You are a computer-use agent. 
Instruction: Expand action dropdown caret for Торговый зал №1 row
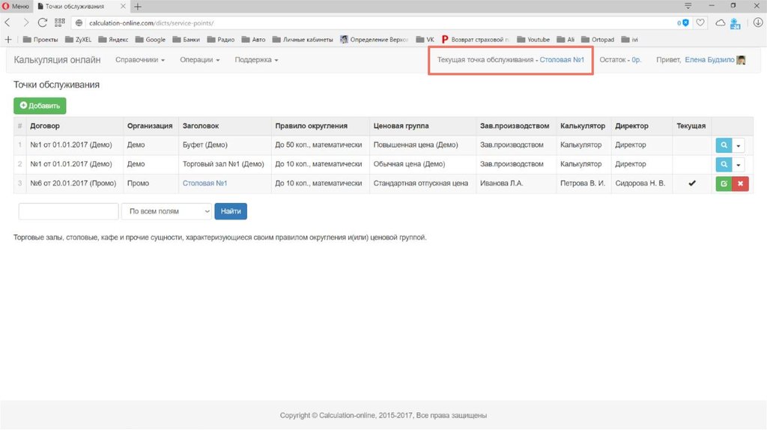[740, 165]
